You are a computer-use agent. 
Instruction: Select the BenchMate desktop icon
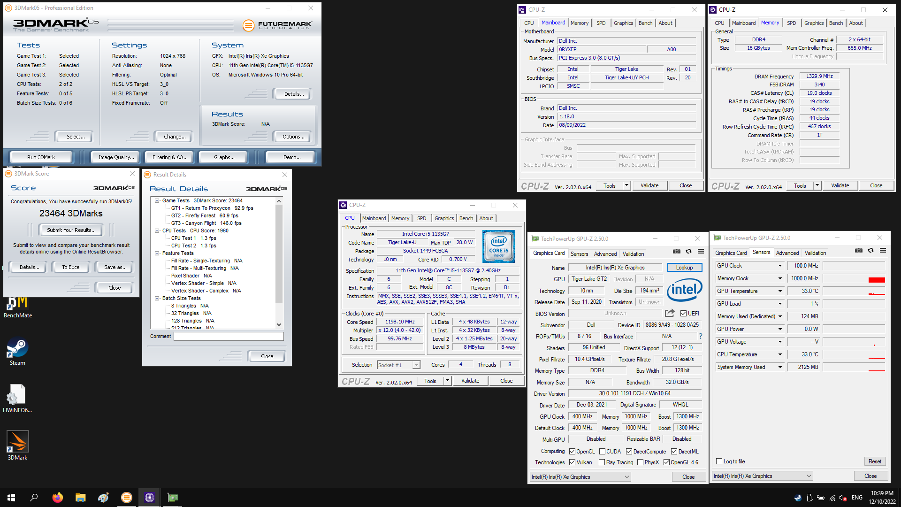coord(18,307)
